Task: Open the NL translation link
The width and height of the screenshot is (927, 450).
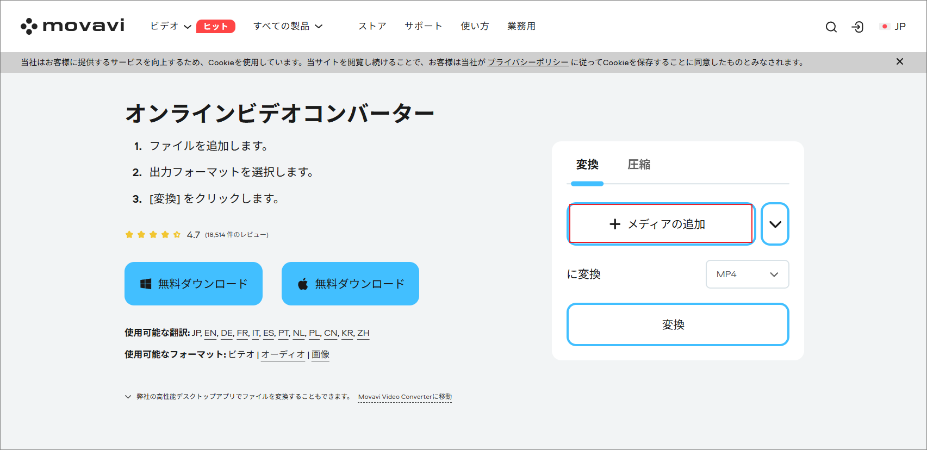Action: 298,333
